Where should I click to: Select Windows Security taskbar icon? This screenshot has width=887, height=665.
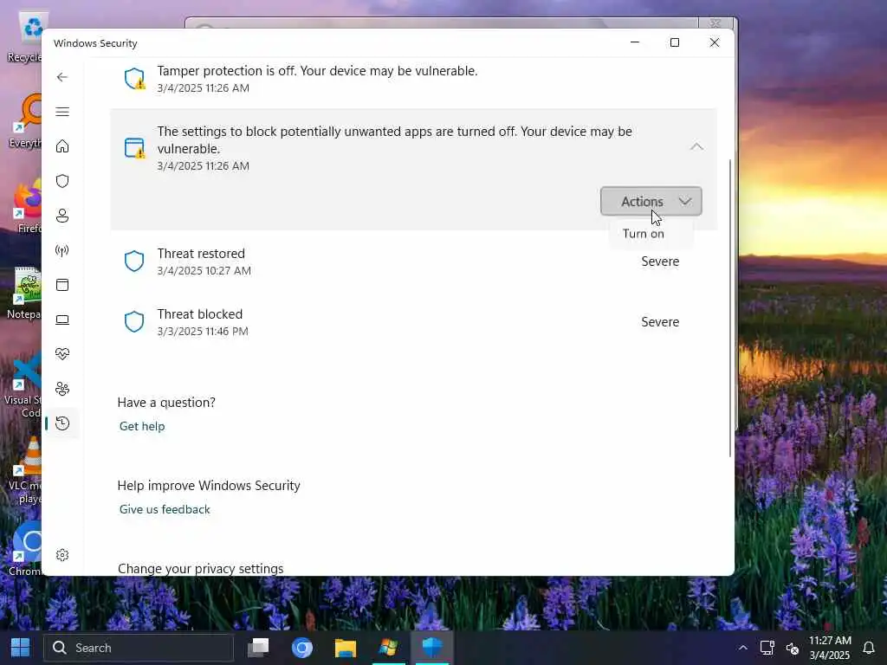[x=432, y=648]
